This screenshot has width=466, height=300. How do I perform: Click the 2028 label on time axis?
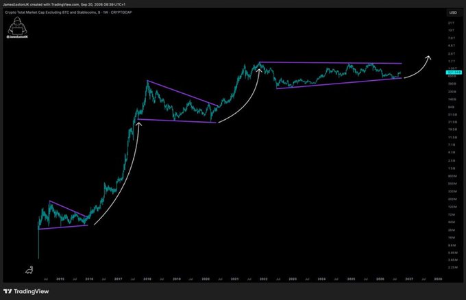(438, 279)
